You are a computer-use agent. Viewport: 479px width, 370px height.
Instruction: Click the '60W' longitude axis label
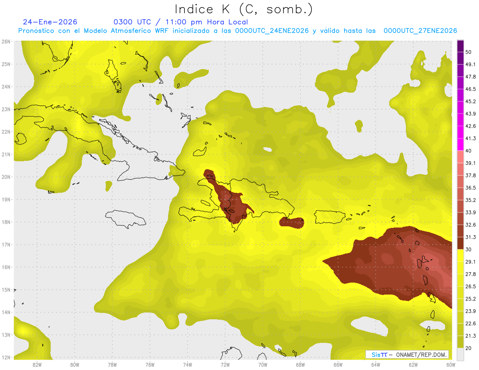(451, 364)
